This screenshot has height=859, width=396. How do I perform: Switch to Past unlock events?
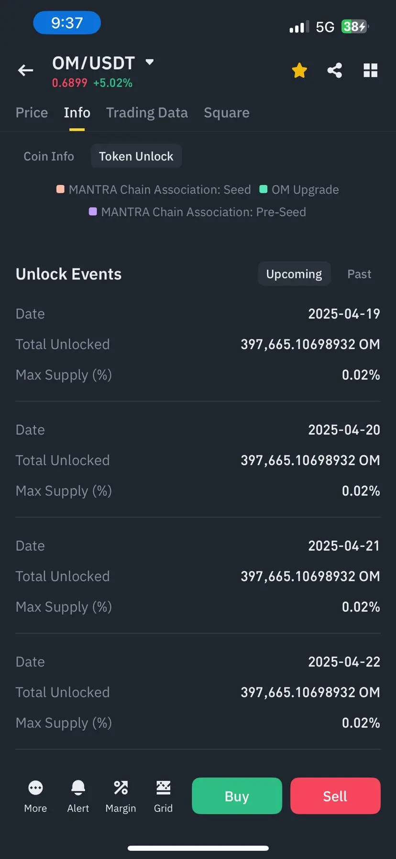point(359,274)
